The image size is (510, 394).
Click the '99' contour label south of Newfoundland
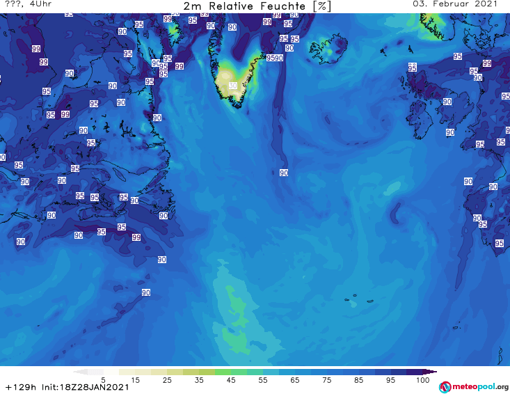tap(136, 237)
